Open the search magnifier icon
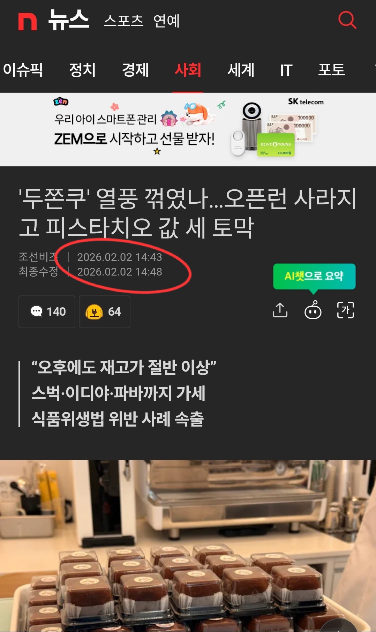Screen dimensions: 376x632 [x=347, y=20]
